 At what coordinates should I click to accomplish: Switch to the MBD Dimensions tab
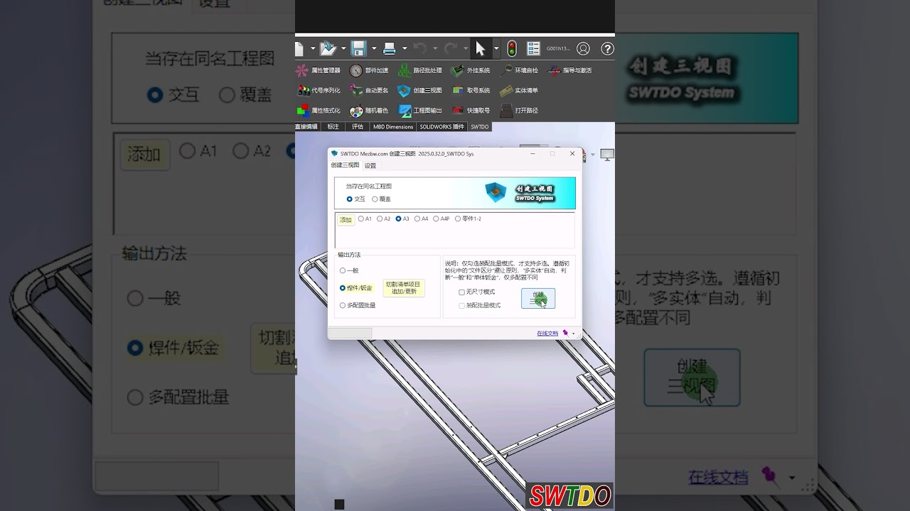(x=393, y=126)
